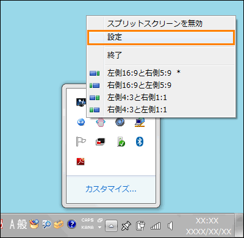Click the gray circular ring tray icon
244x238 pixels.
[120, 122]
